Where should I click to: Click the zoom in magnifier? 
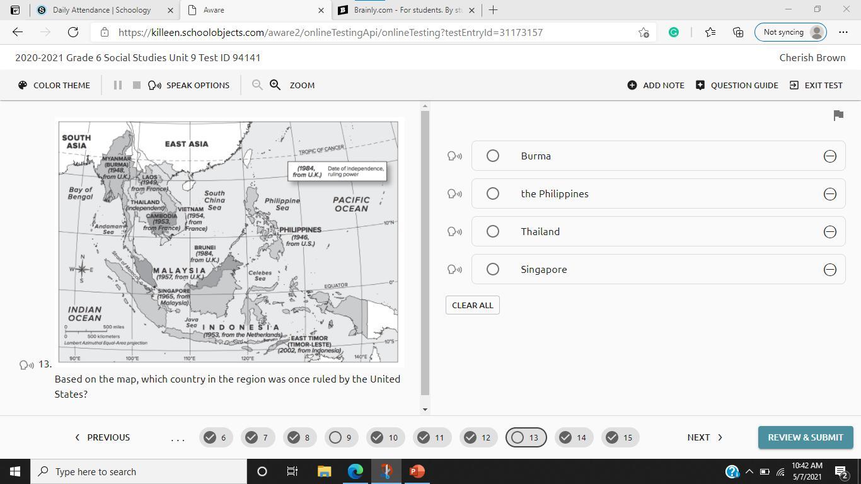tap(275, 85)
